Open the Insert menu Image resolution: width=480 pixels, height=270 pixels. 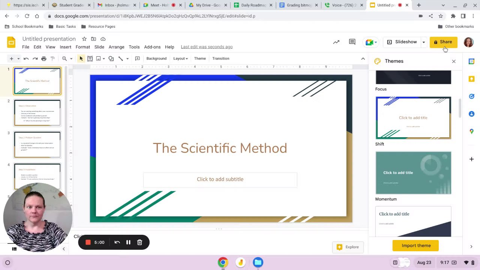(x=65, y=47)
